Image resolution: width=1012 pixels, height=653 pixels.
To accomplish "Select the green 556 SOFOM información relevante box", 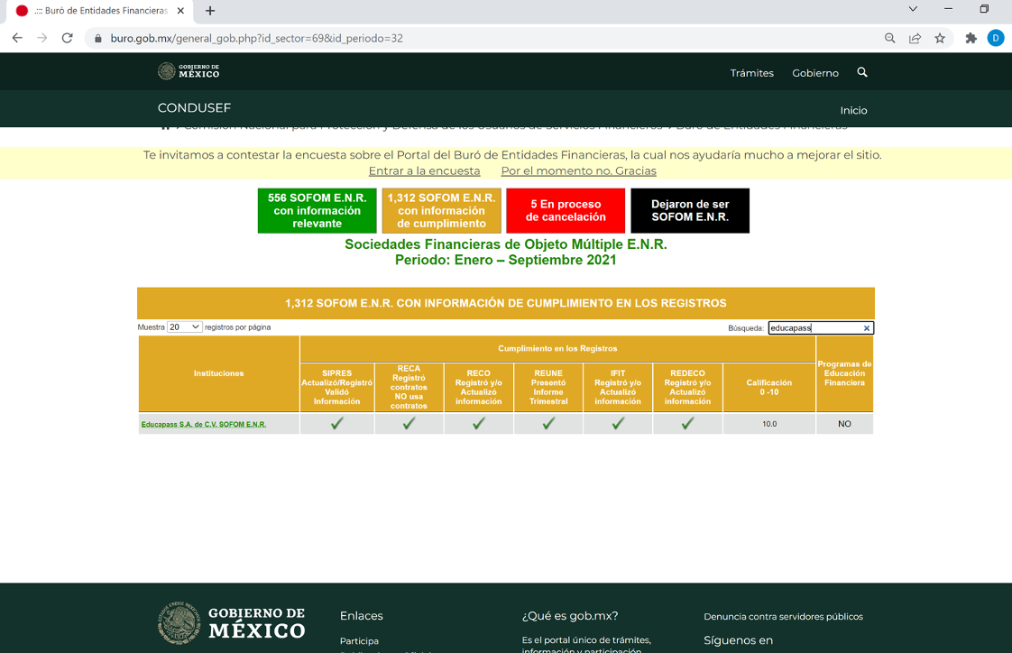I will tap(317, 210).
